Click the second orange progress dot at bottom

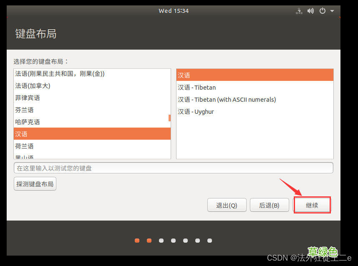pyautogui.click(x=149, y=241)
